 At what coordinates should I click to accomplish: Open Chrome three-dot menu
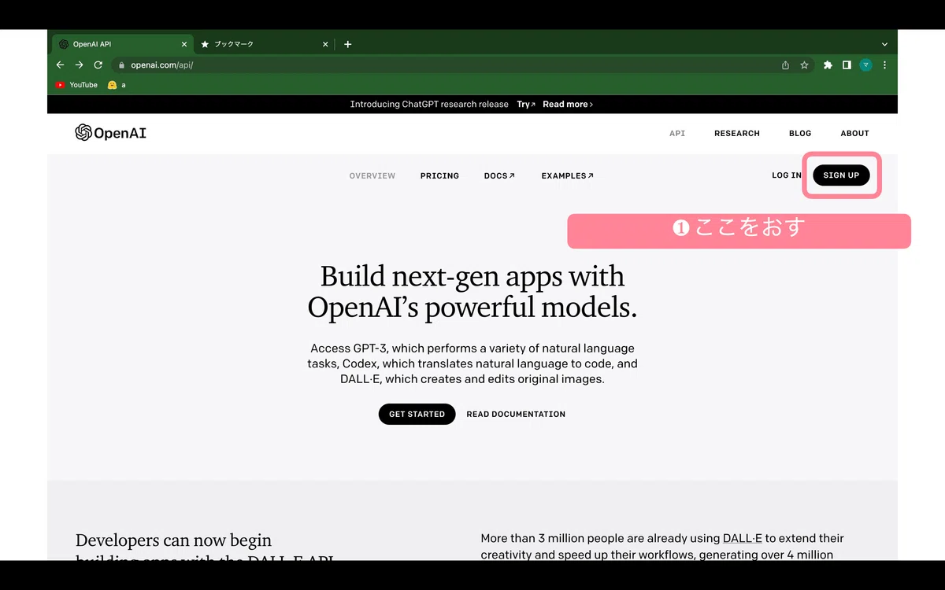pyautogui.click(x=884, y=65)
